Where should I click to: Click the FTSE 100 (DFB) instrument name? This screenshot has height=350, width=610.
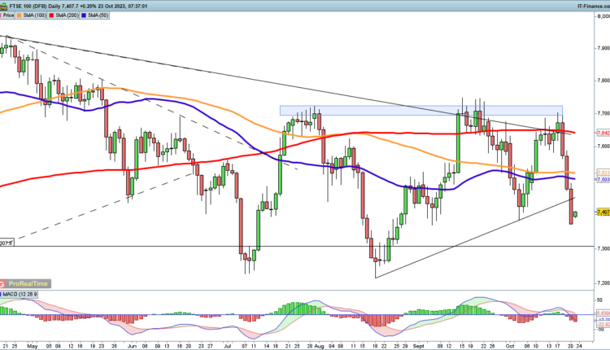27,4
